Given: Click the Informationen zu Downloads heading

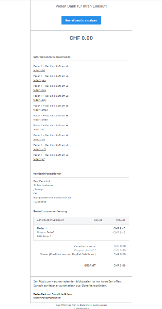Looking at the screenshot, I should [52, 57].
